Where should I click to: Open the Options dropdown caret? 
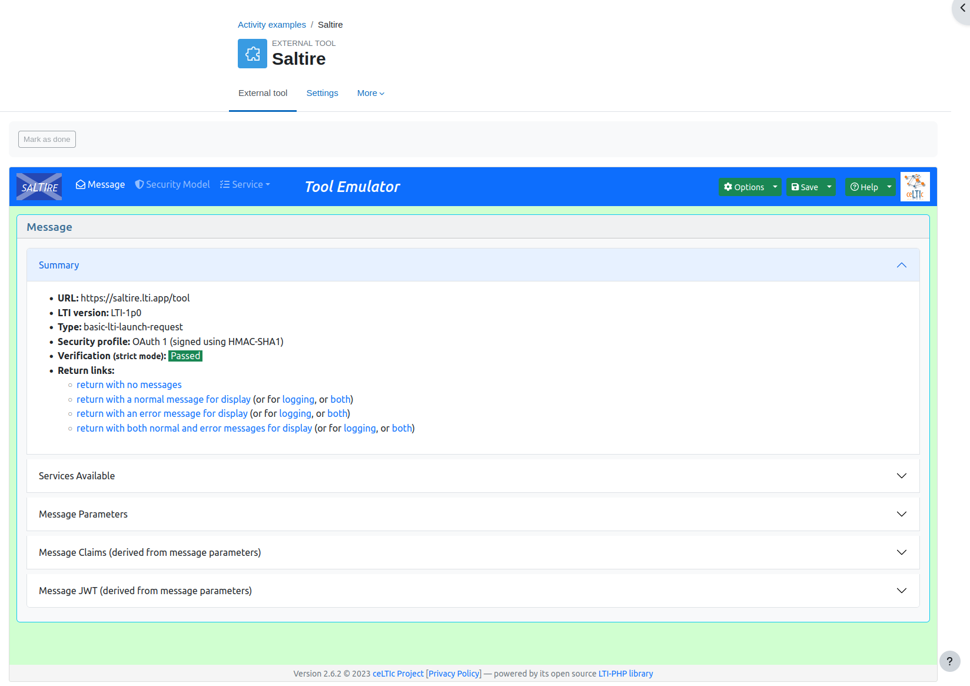[x=775, y=187]
